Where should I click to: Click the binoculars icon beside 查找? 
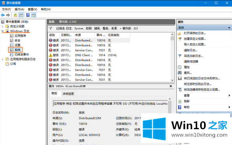(x=180, y=73)
